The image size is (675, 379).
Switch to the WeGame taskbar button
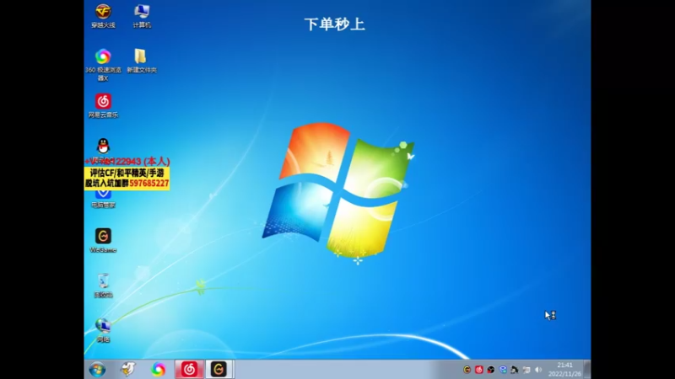(x=219, y=369)
